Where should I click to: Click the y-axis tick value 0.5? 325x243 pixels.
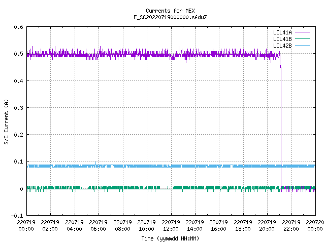pos(18,54)
